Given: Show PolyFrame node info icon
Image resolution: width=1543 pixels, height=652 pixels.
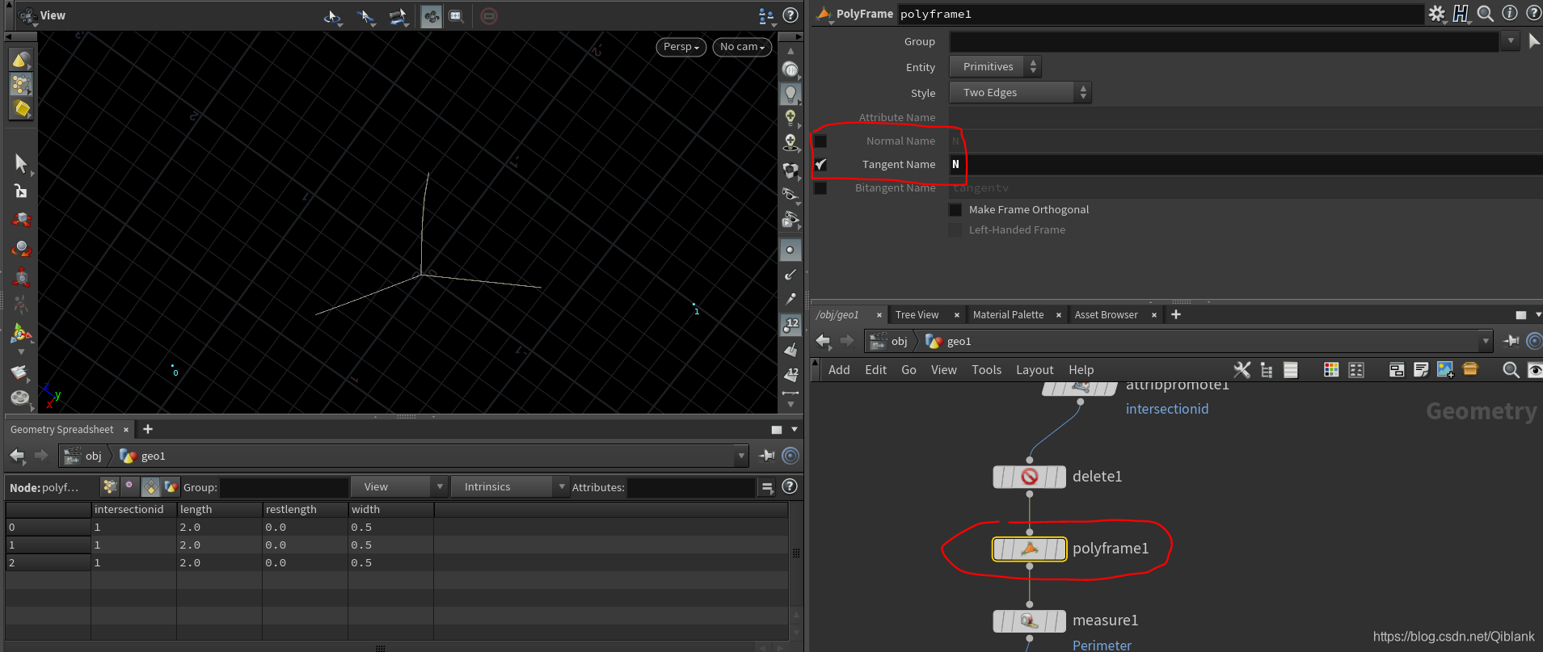Looking at the screenshot, I should [1509, 13].
